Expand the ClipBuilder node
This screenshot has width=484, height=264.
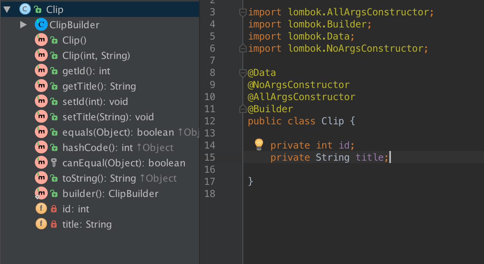tap(23, 25)
